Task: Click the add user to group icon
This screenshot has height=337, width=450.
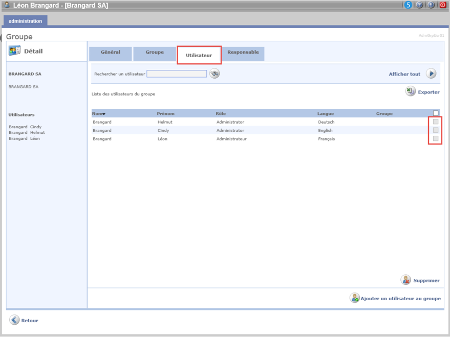Action: [354, 298]
